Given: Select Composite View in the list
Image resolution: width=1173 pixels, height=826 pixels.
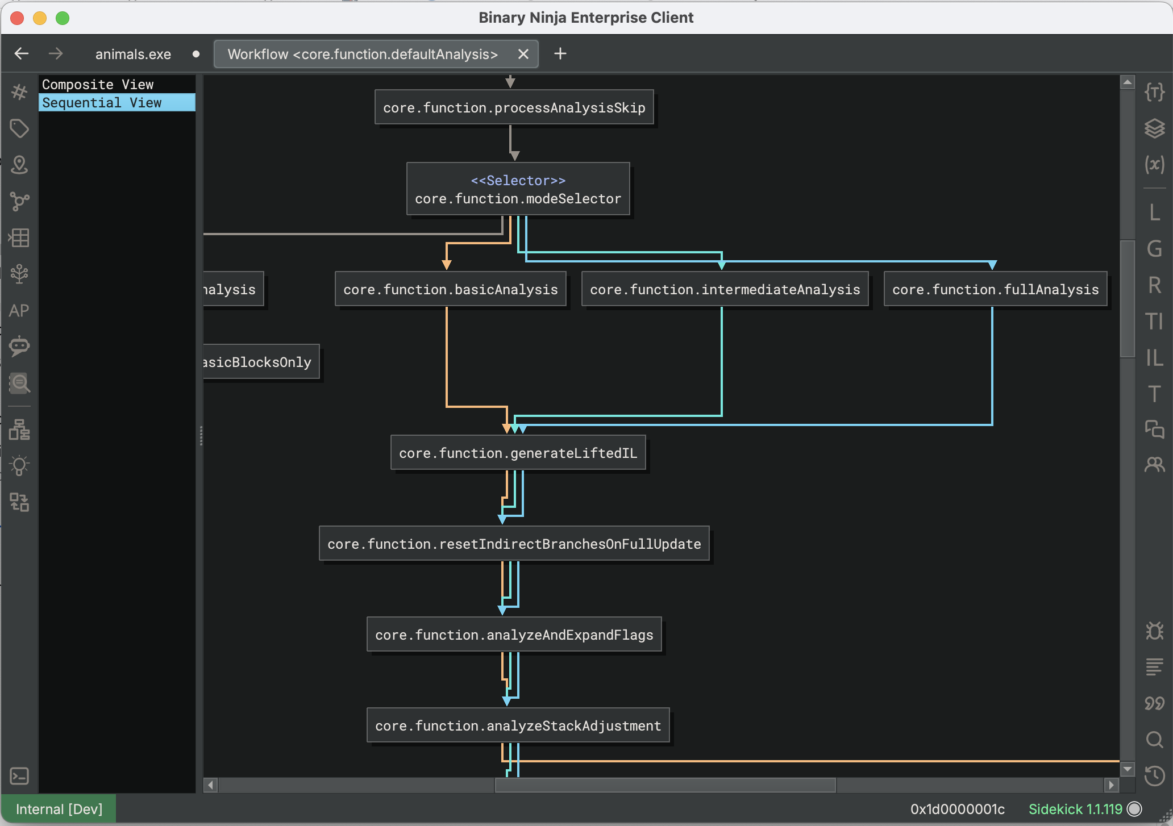Looking at the screenshot, I should [x=117, y=84].
